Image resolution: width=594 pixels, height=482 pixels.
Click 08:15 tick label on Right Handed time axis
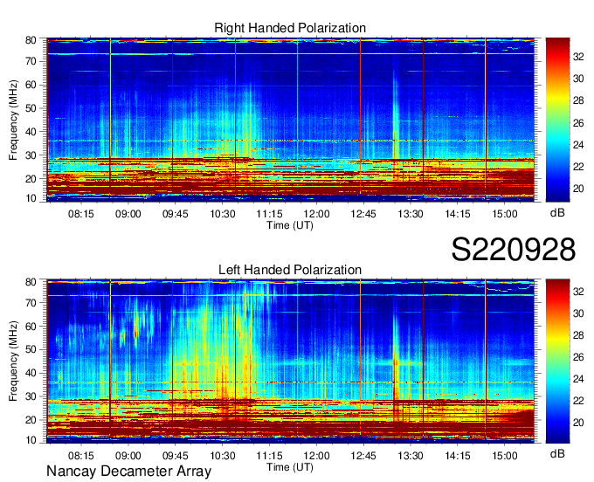pyautogui.click(x=80, y=214)
